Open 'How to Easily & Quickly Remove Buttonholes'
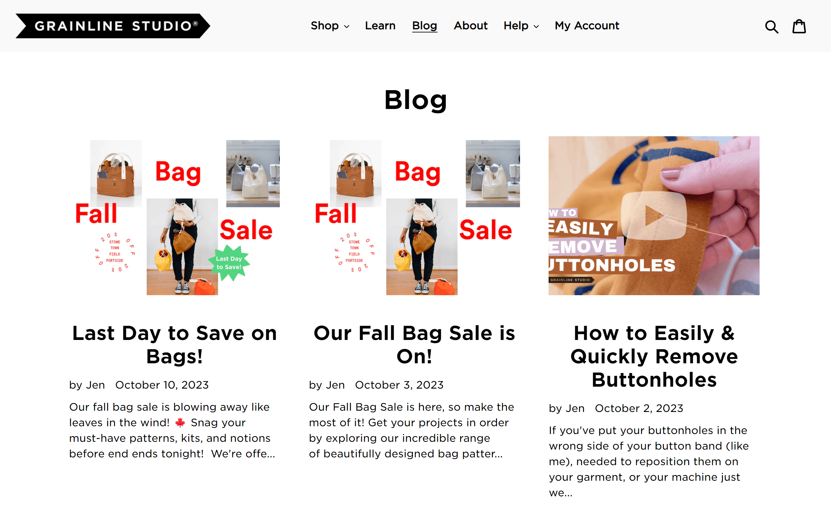This screenshot has width=831, height=519. 654,356
